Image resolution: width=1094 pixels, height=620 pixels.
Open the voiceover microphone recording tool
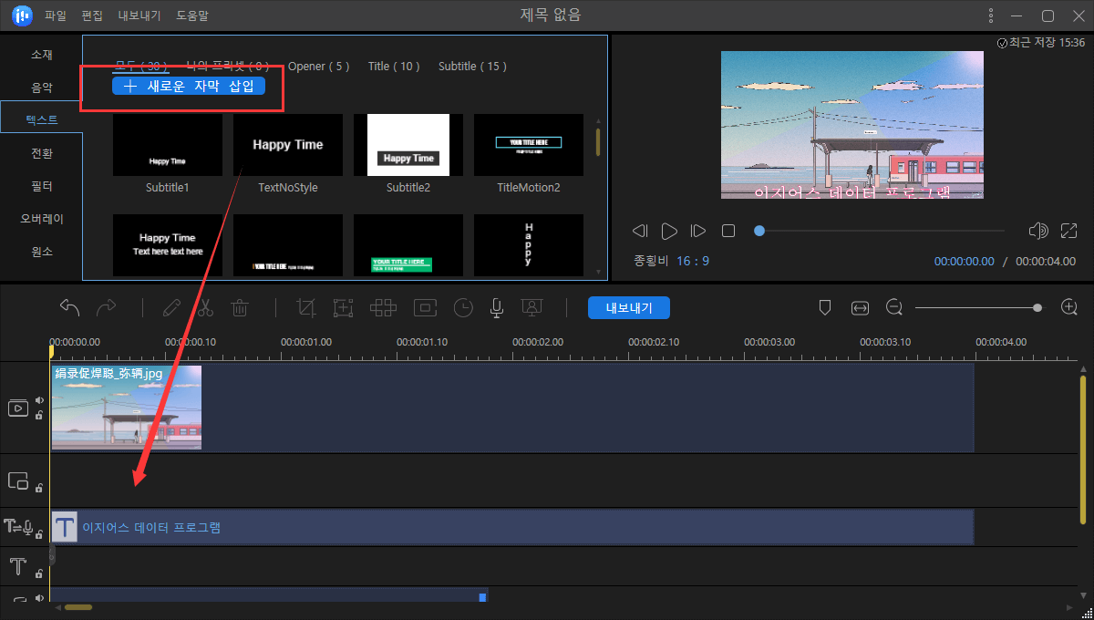pyautogui.click(x=496, y=308)
